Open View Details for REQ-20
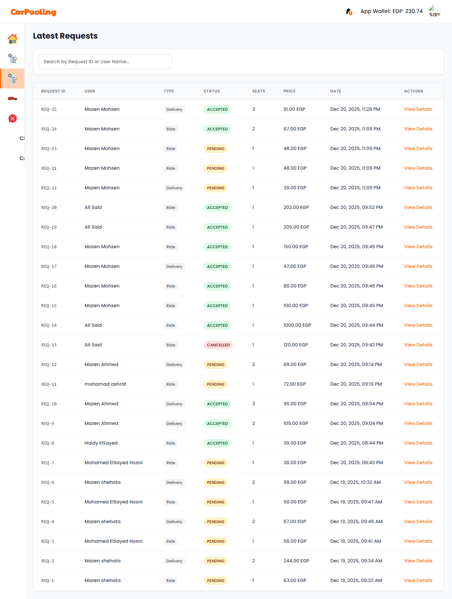The width and height of the screenshot is (452, 599). [418, 207]
